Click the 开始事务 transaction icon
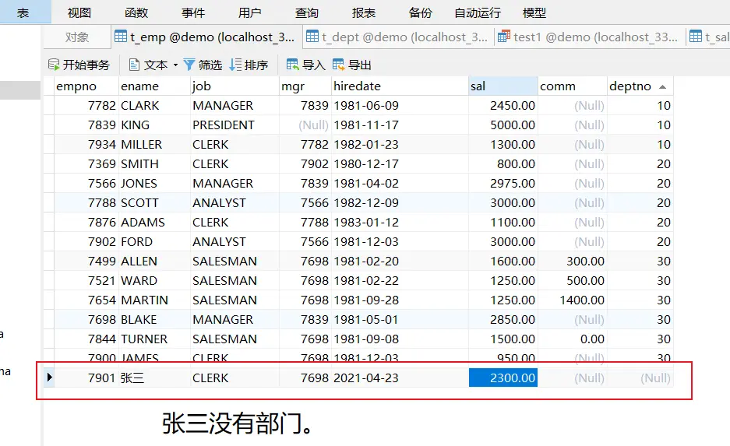Image resolution: width=730 pixels, height=446 pixels. click(x=54, y=65)
